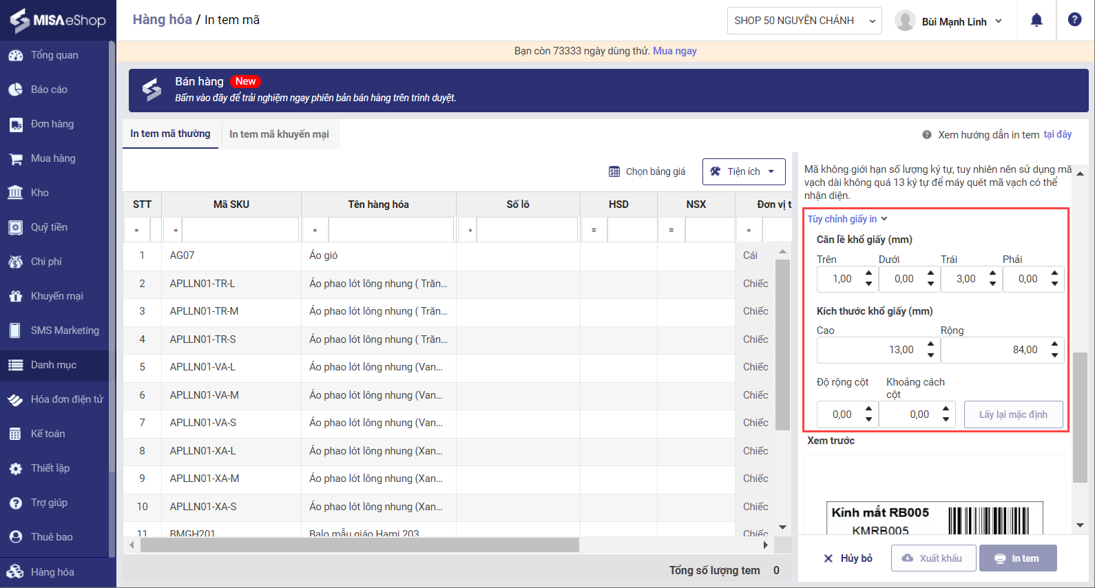The width and height of the screenshot is (1095, 588).
Task: Click Lấy lại mặc định button
Action: (x=1013, y=414)
